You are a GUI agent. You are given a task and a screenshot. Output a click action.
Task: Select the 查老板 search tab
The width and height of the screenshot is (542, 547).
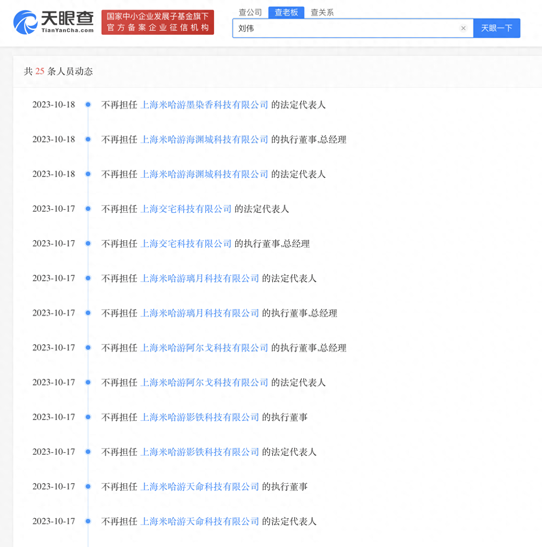pos(286,12)
